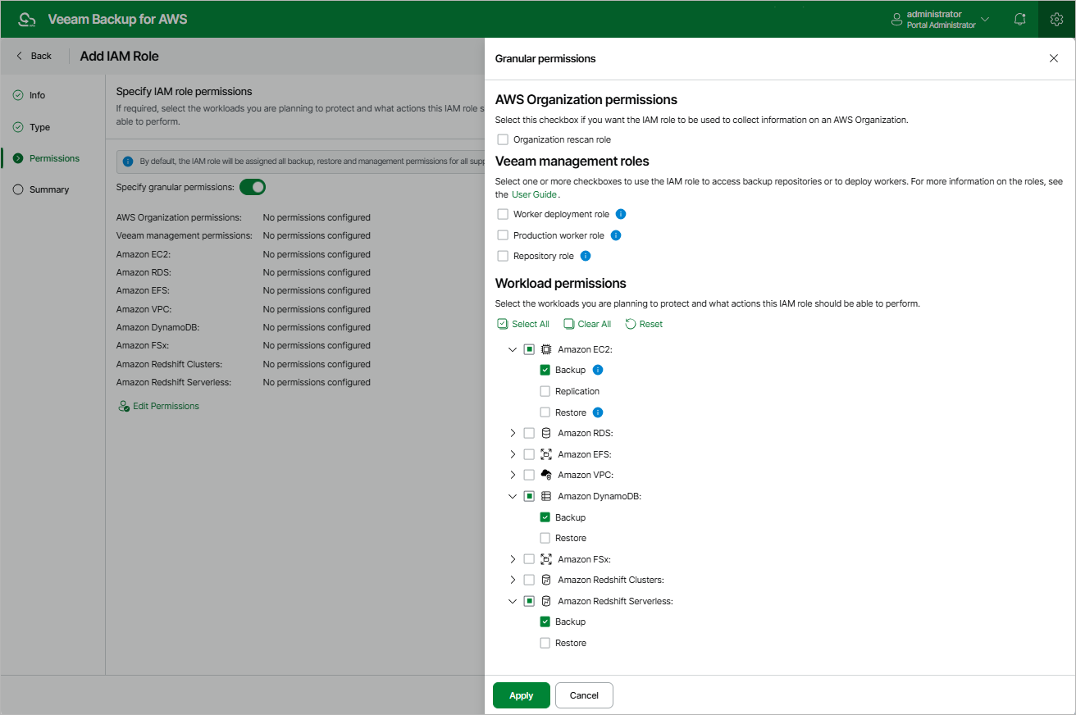Open the notifications bell icon

click(1020, 19)
